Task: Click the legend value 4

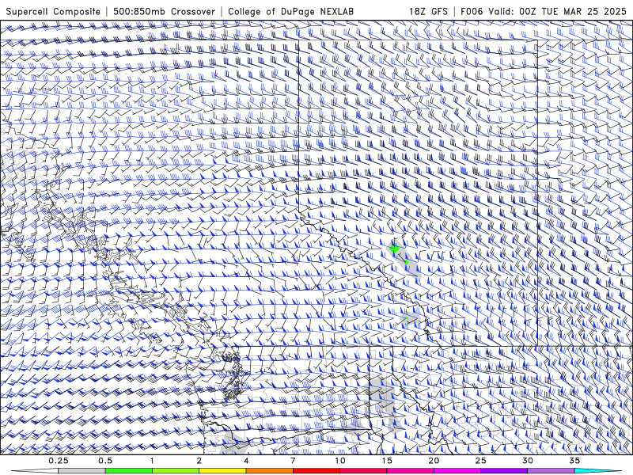Action: coord(246,461)
